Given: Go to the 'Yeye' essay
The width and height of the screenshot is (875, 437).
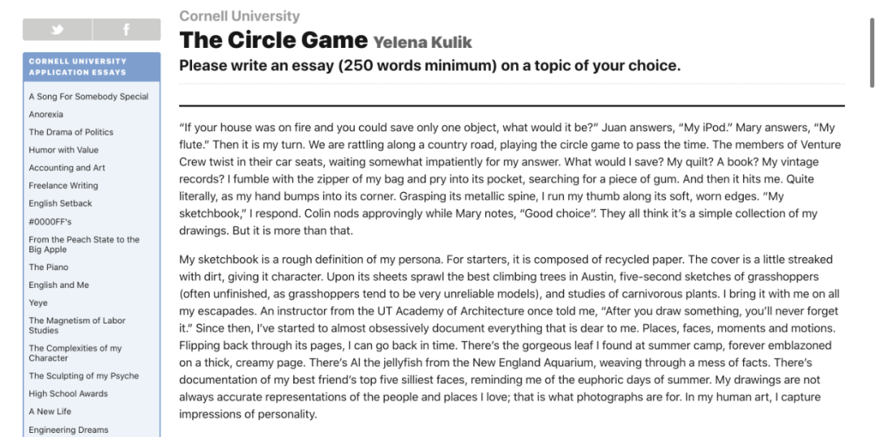Looking at the screenshot, I should [38, 302].
